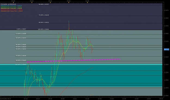170x100 pixels.
Task: Click the '0.00% 1.36447' Fibonacci label
Action: [21, 29]
